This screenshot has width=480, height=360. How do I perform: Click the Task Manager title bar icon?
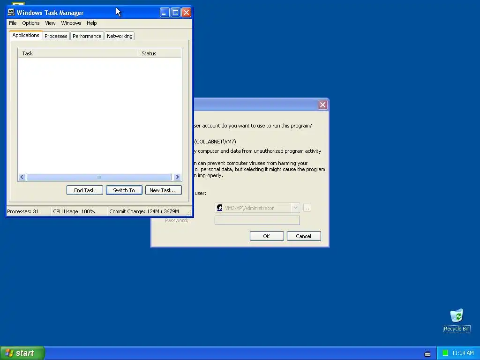(11, 12)
